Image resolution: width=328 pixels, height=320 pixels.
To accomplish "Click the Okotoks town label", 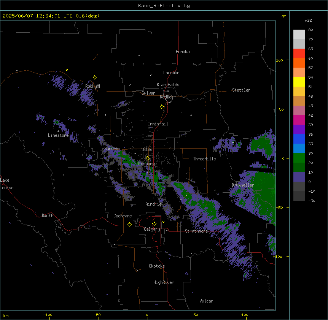I will [157, 266].
